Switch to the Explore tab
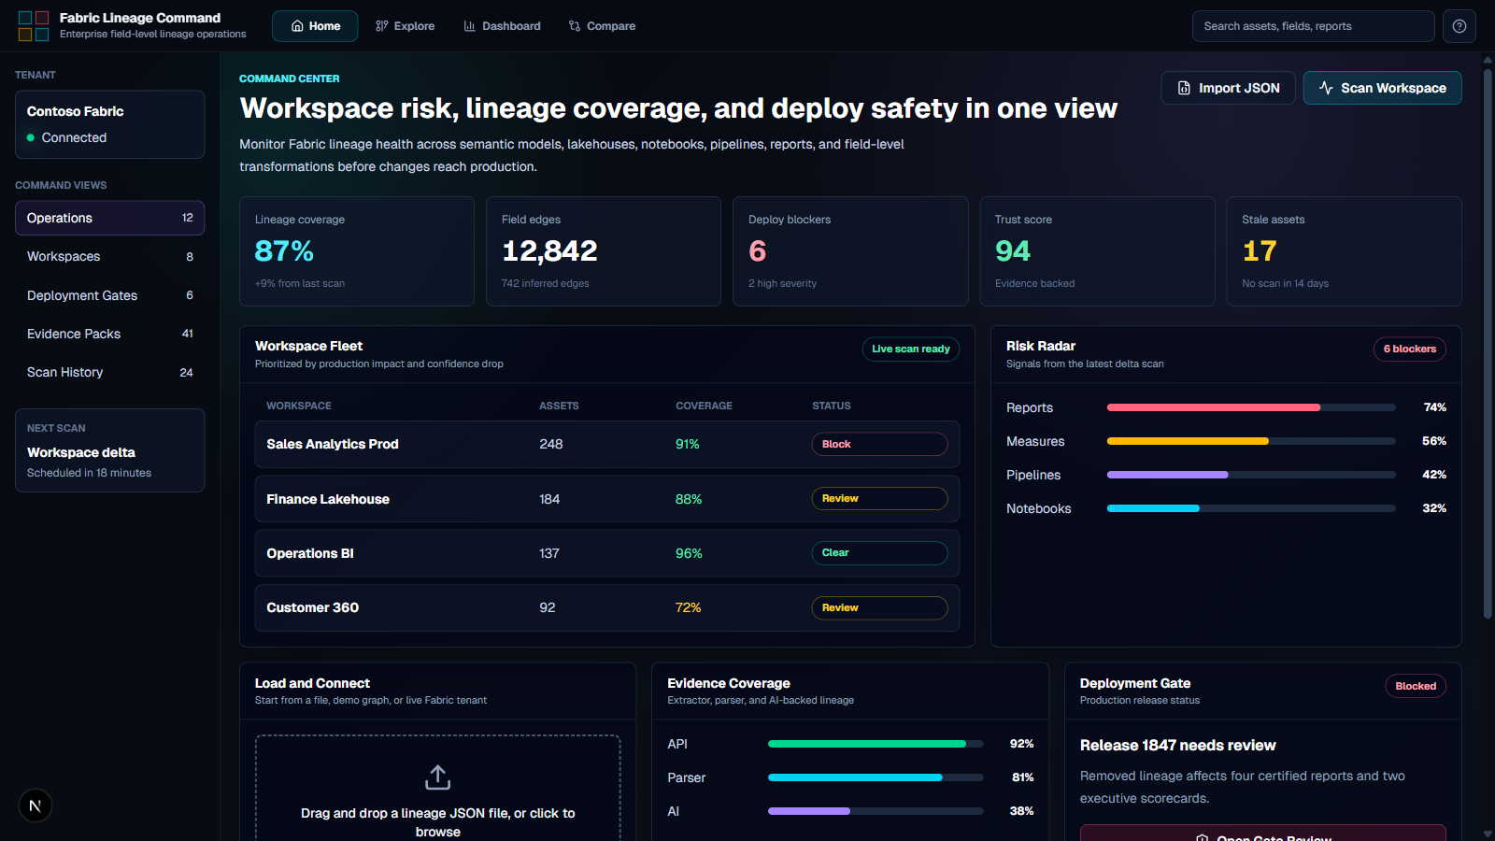Image resolution: width=1495 pixels, height=841 pixels. coord(405,26)
